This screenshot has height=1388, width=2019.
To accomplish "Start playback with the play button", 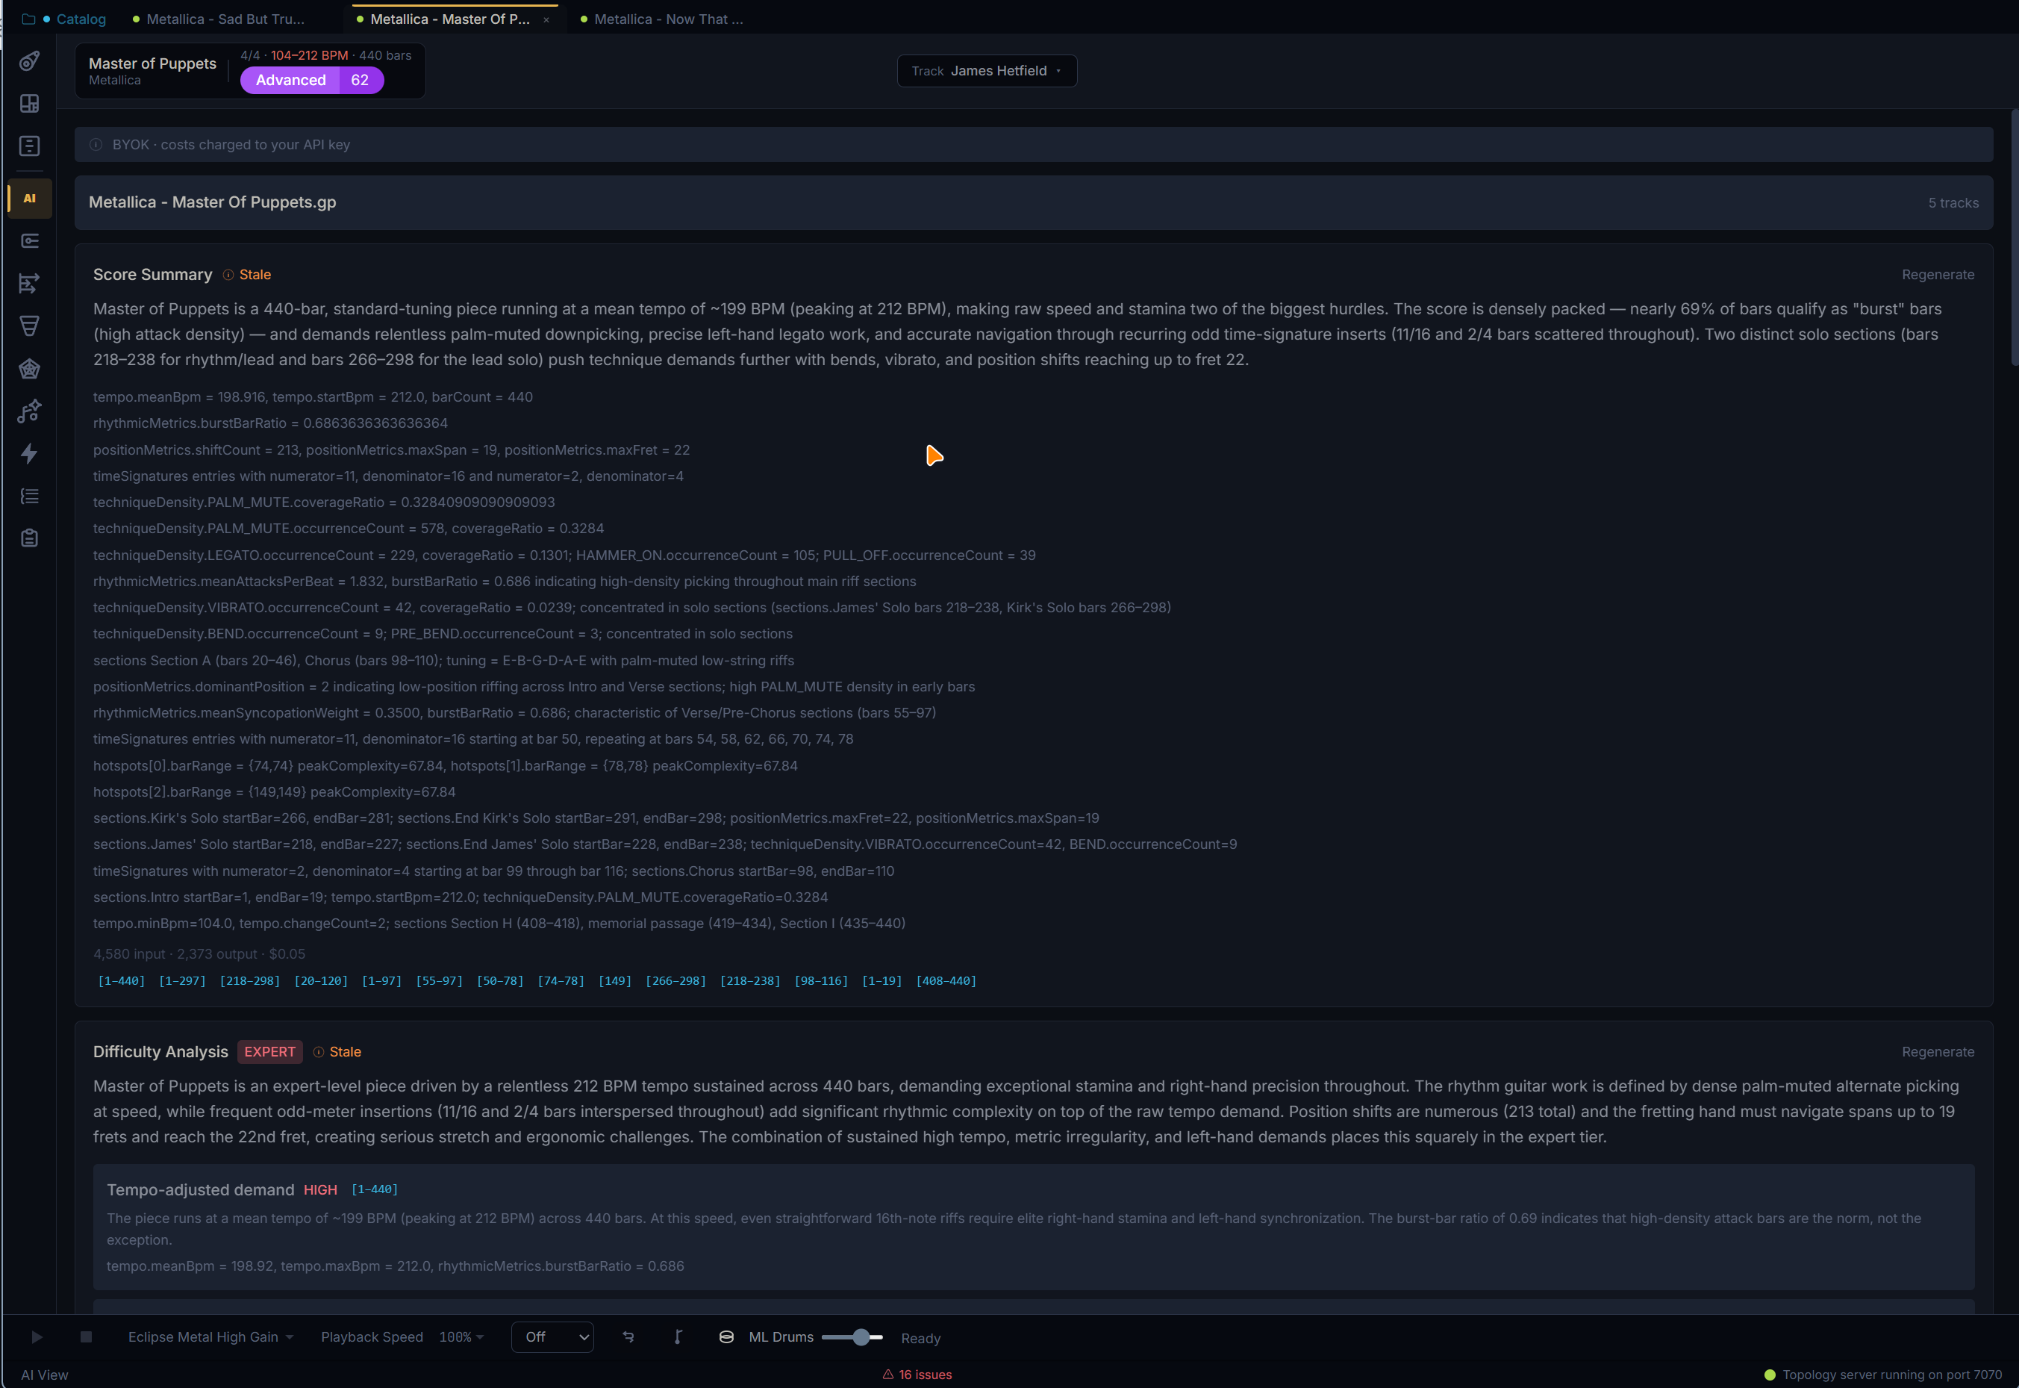I will (x=37, y=1337).
